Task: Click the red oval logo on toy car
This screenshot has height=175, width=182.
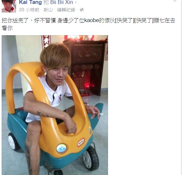Action: click(81, 142)
